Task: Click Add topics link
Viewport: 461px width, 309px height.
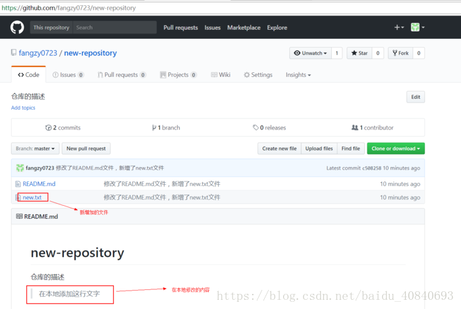Action: pyautogui.click(x=23, y=108)
